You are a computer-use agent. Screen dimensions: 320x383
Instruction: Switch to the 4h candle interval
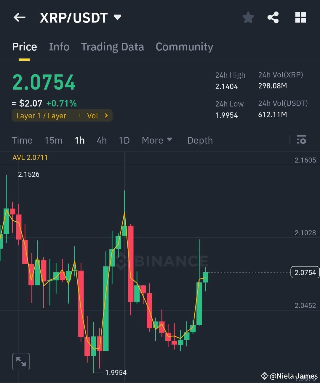[102, 140]
